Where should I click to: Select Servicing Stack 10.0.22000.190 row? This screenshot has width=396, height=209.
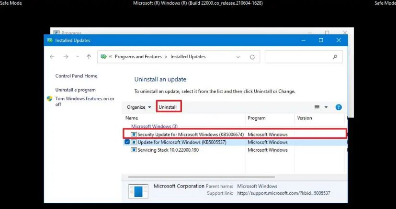click(235, 150)
